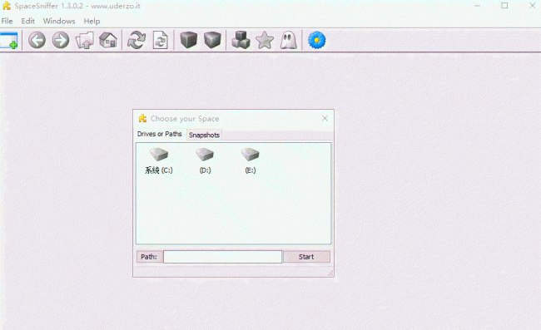Image resolution: width=541 pixels, height=330 pixels.
Task: Click the Start button
Action: (x=306, y=257)
